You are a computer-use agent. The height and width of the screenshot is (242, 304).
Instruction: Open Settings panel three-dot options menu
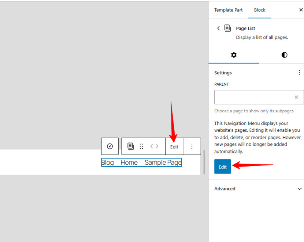pos(300,72)
